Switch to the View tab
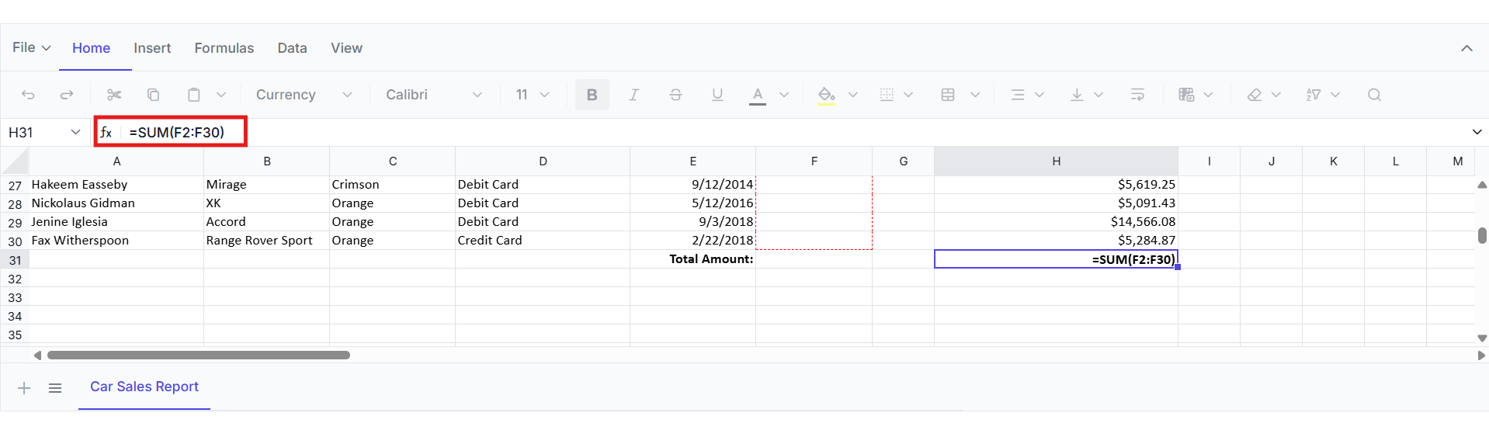1489x437 pixels. 346,48
